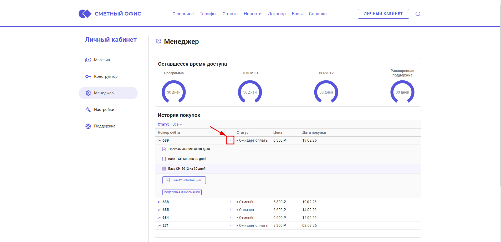The image size is (501, 242).
Task: Click the power logout icon in header
Action: tap(418, 14)
